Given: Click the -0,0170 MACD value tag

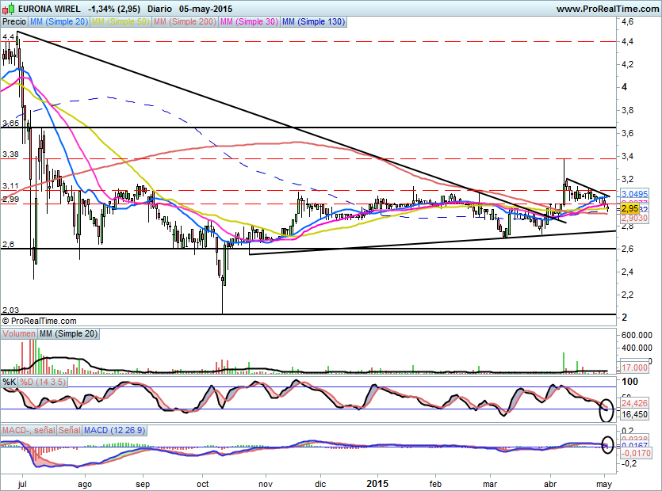Looking at the screenshot, I should pyautogui.click(x=635, y=454).
